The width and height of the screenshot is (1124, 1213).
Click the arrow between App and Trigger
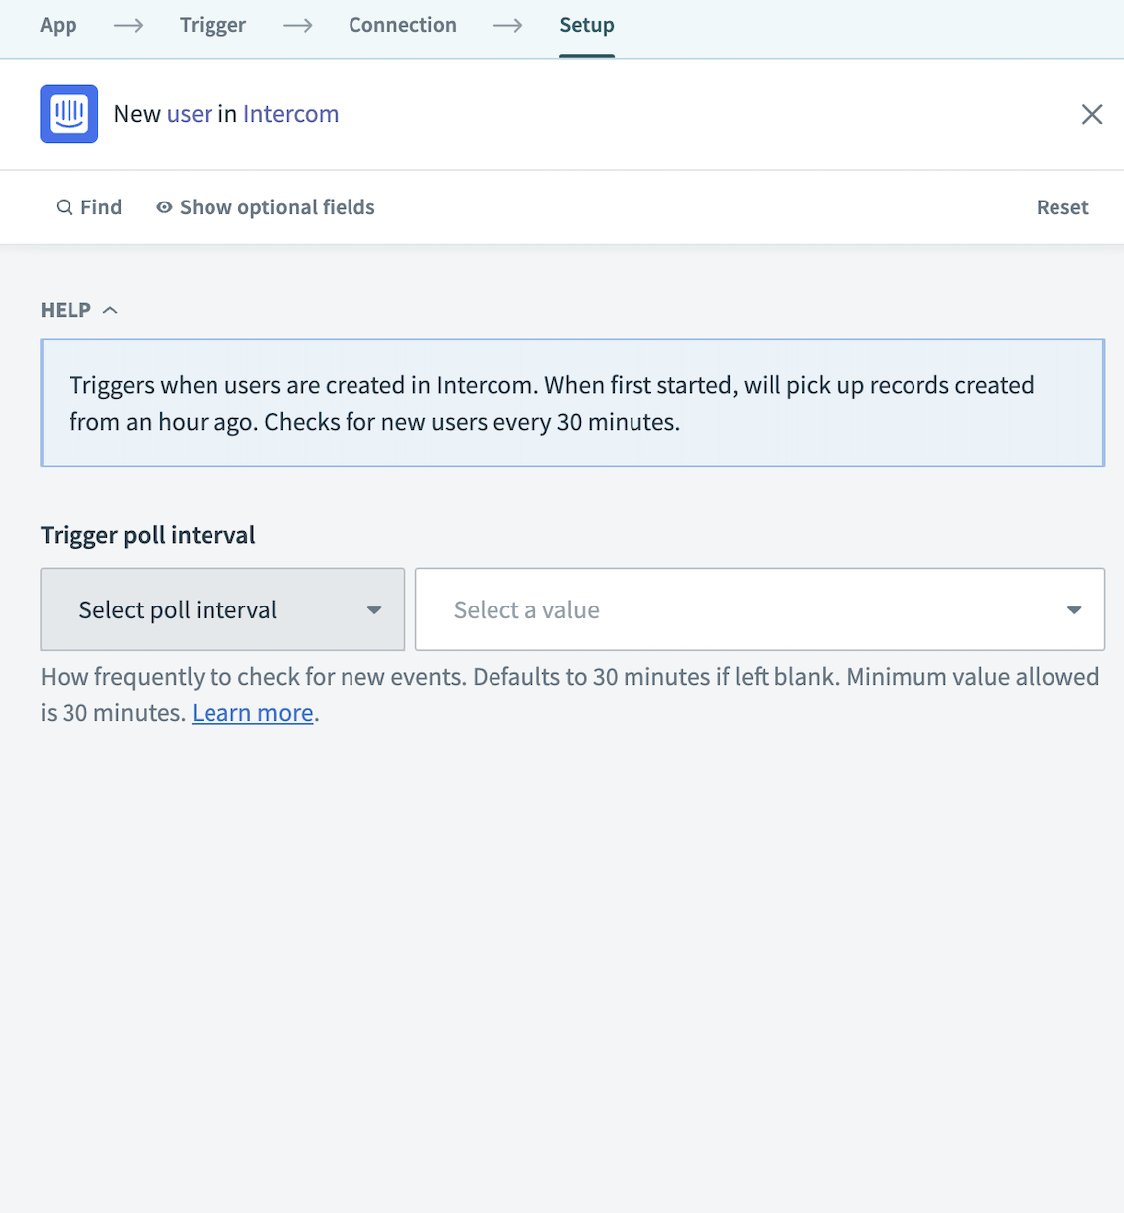(x=128, y=25)
